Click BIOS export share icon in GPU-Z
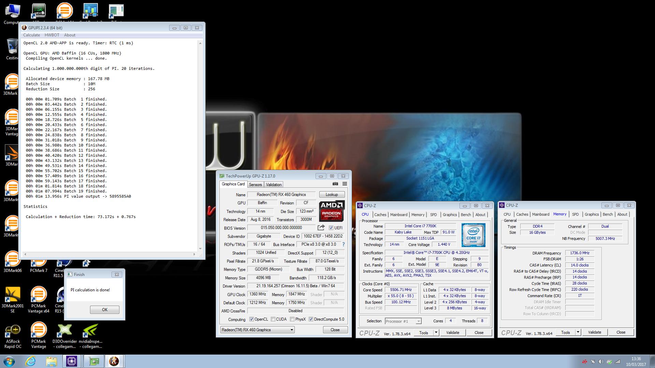This screenshot has width=655, height=368. click(x=321, y=228)
